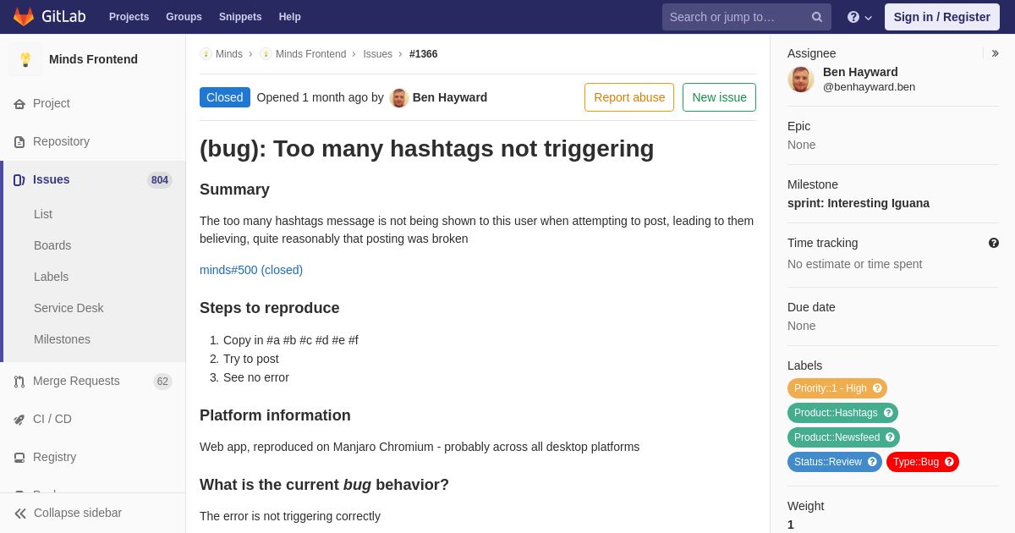Image resolution: width=1015 pixels, height=533 pixels.
Task: Open the GitLab logo home link
Action: pos(48,17)
